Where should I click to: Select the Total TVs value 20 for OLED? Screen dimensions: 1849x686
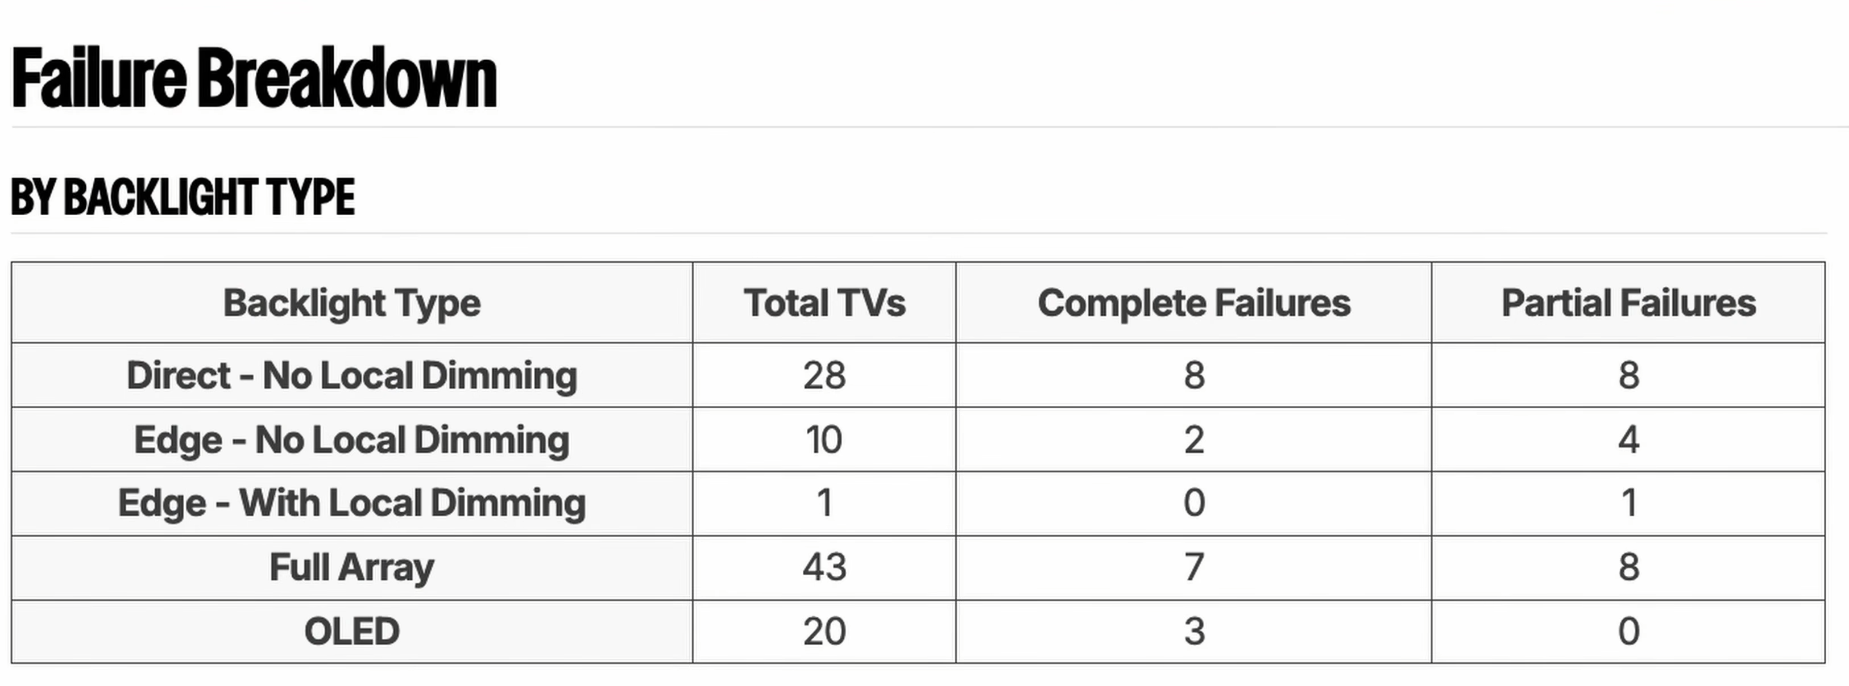(824, 631)
